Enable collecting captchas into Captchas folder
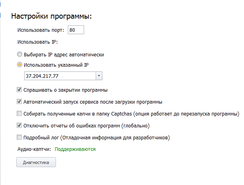244x185 pixels. [19, 114]
